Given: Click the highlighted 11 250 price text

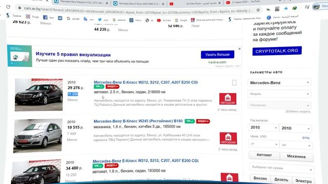Looking at the screenshot, I should (73, 94).
